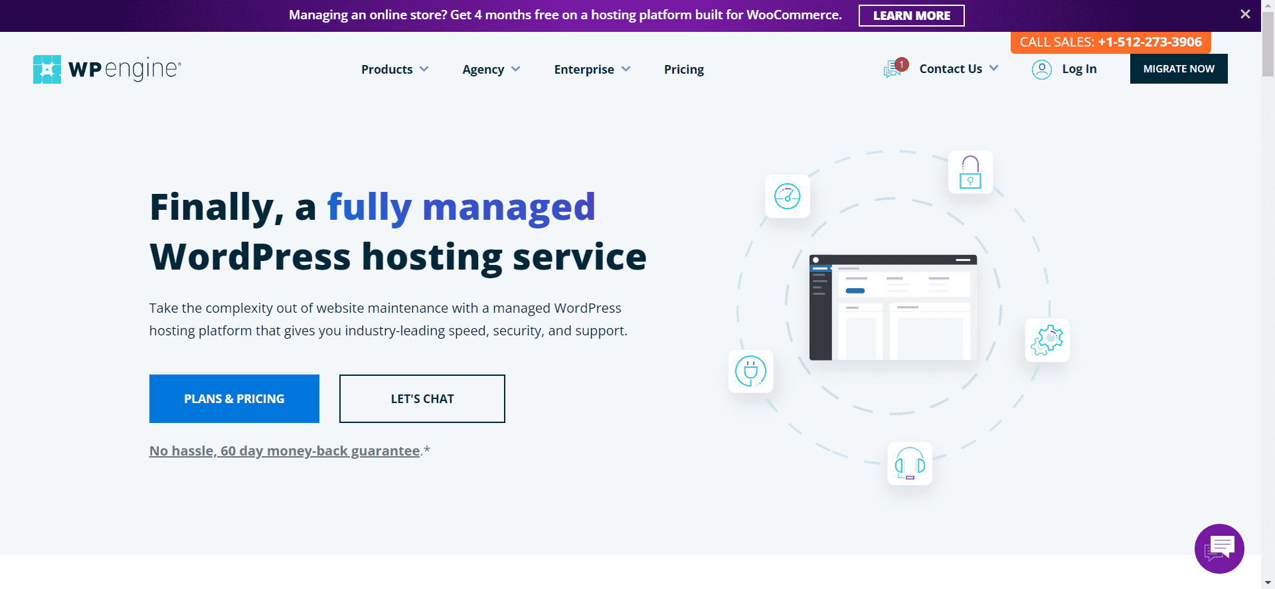
Task: Click the gear settings icon in illustration
Action: [1047, 340]
